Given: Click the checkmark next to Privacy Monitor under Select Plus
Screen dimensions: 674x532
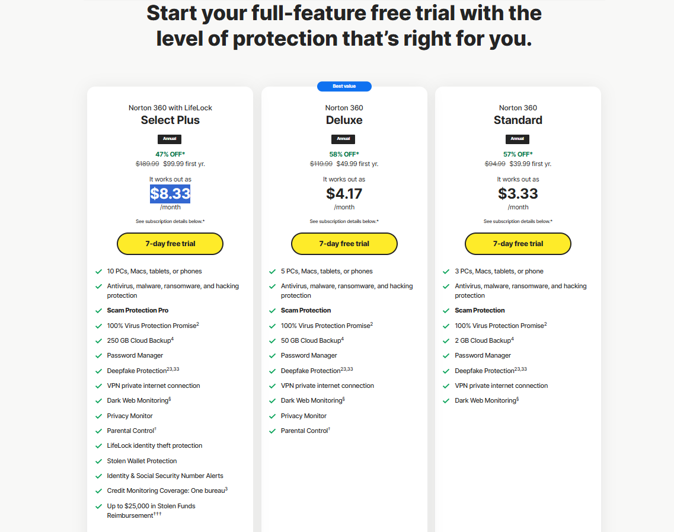Looking at the screenshot, I should [98, 416].
